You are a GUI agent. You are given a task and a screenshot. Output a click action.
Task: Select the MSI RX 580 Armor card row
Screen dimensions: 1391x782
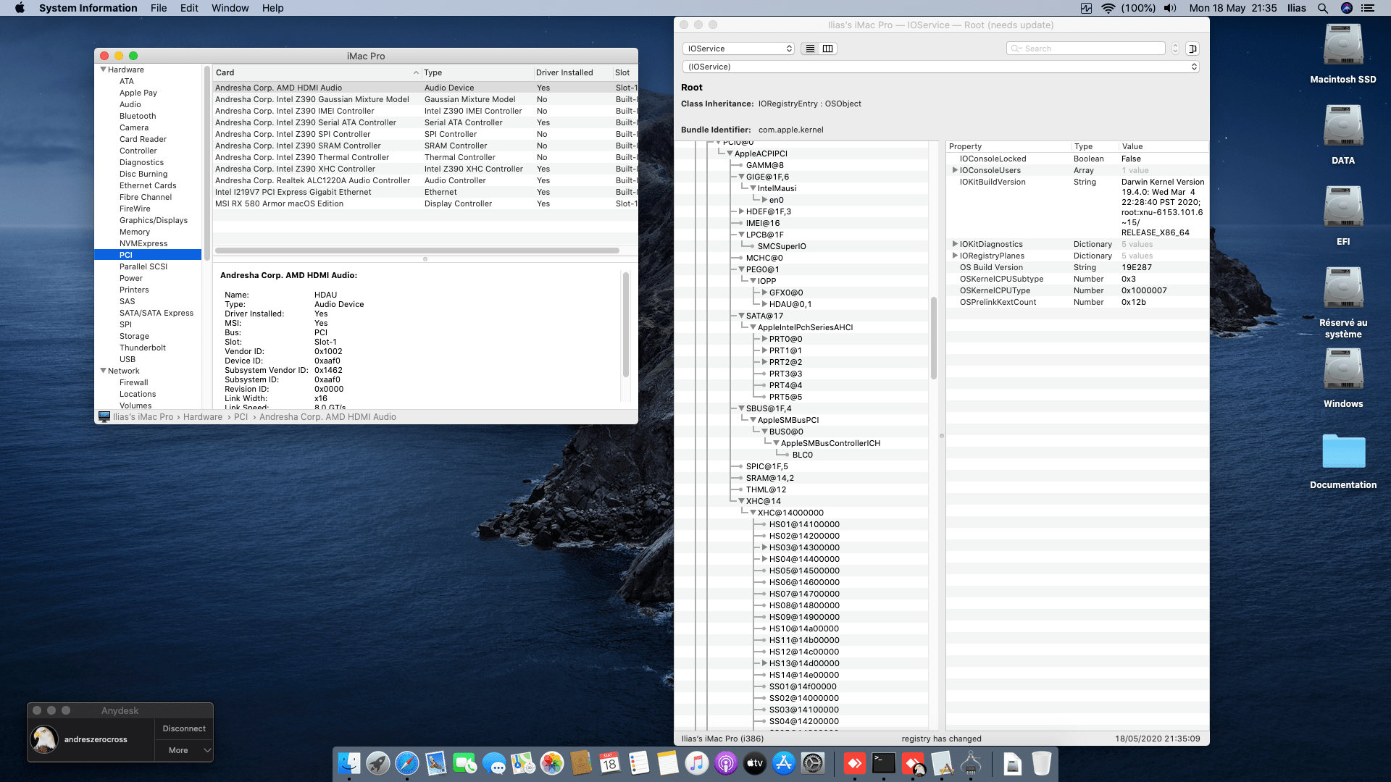(x=425, y=203)
